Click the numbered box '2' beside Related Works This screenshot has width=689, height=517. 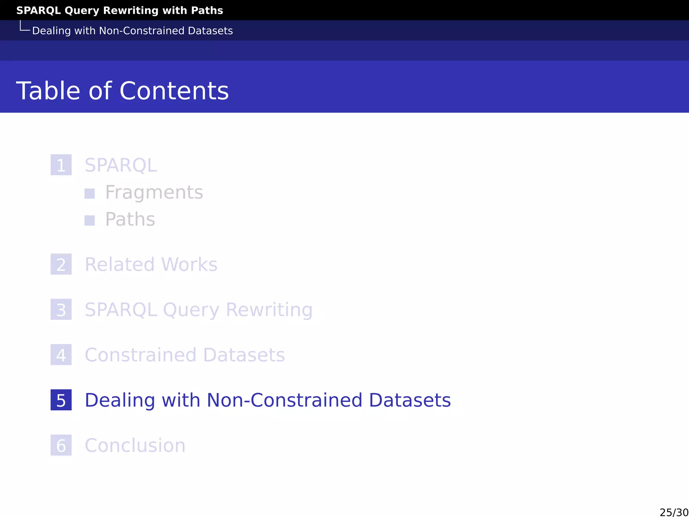[61, 264]
